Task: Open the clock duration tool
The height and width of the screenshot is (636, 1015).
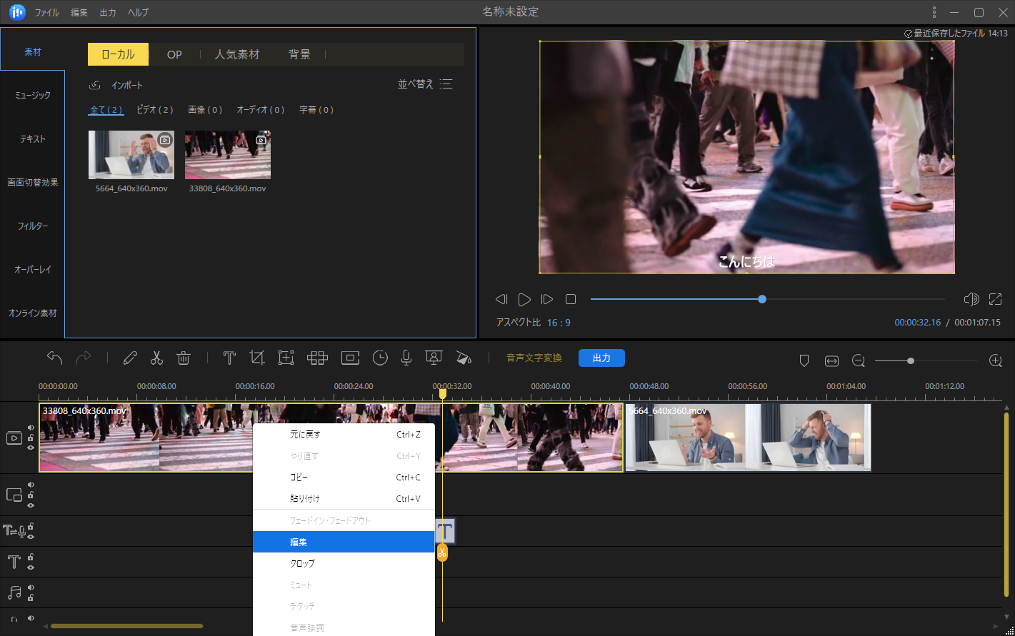Action: tap(380, 358)
